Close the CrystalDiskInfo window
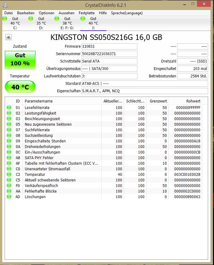214x265 pixels. click(x=204, y=4)
